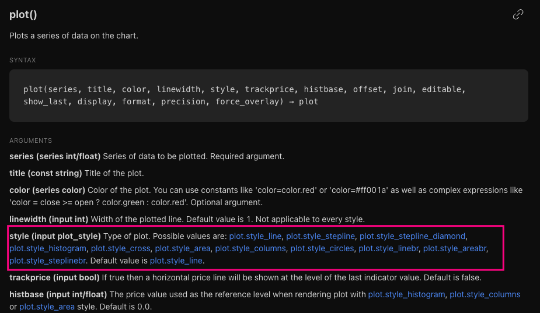Click the ARGUMENTS section label

(x=31, y=140)
